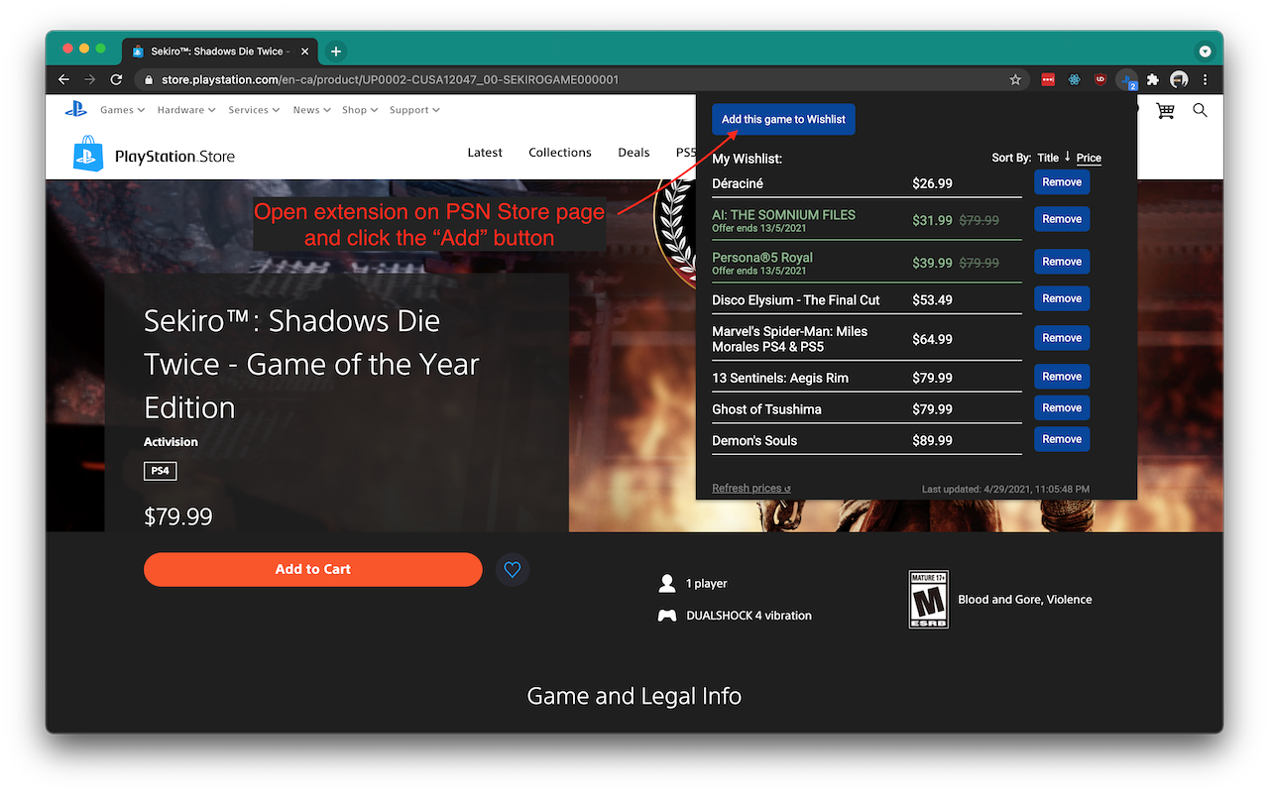Open the uBlock Origin extension icon
This screenshot has height=793, width=1269.
click(1099, 79)
